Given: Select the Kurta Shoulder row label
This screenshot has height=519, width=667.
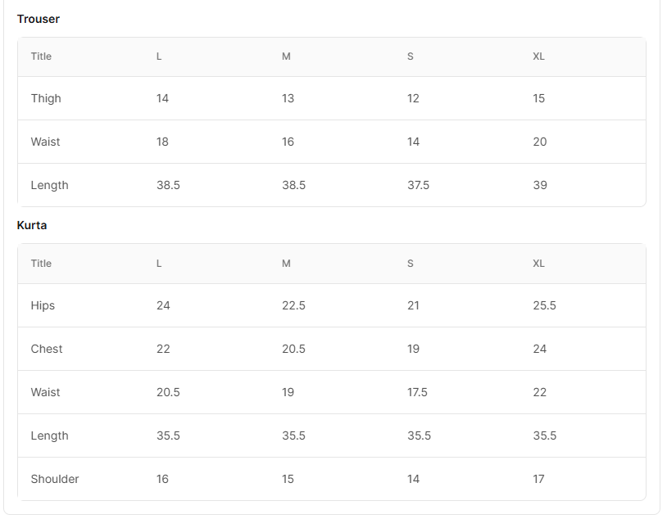Looking at the screenshot, I should pyautogui.click(x=55, y=479).
